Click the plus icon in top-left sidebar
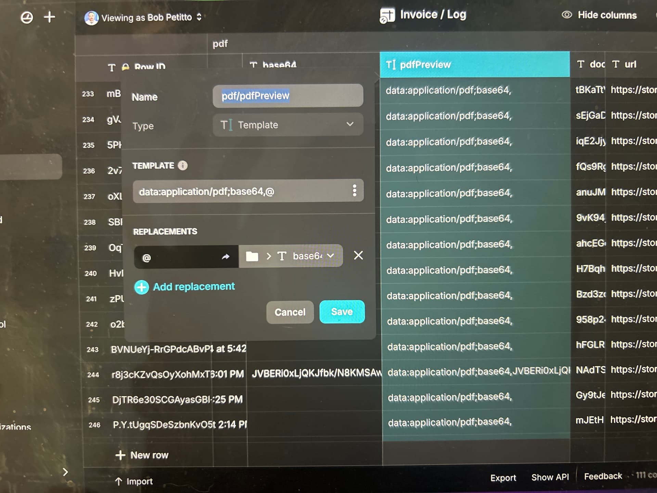The width and height of the screenshot is (657, 493). click(x=50, y=17)
